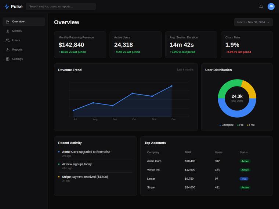Click the Jul data point on the revenue chart
This screenshot has height=209, width=279.
pyautogui.click(x=74, y=110)
